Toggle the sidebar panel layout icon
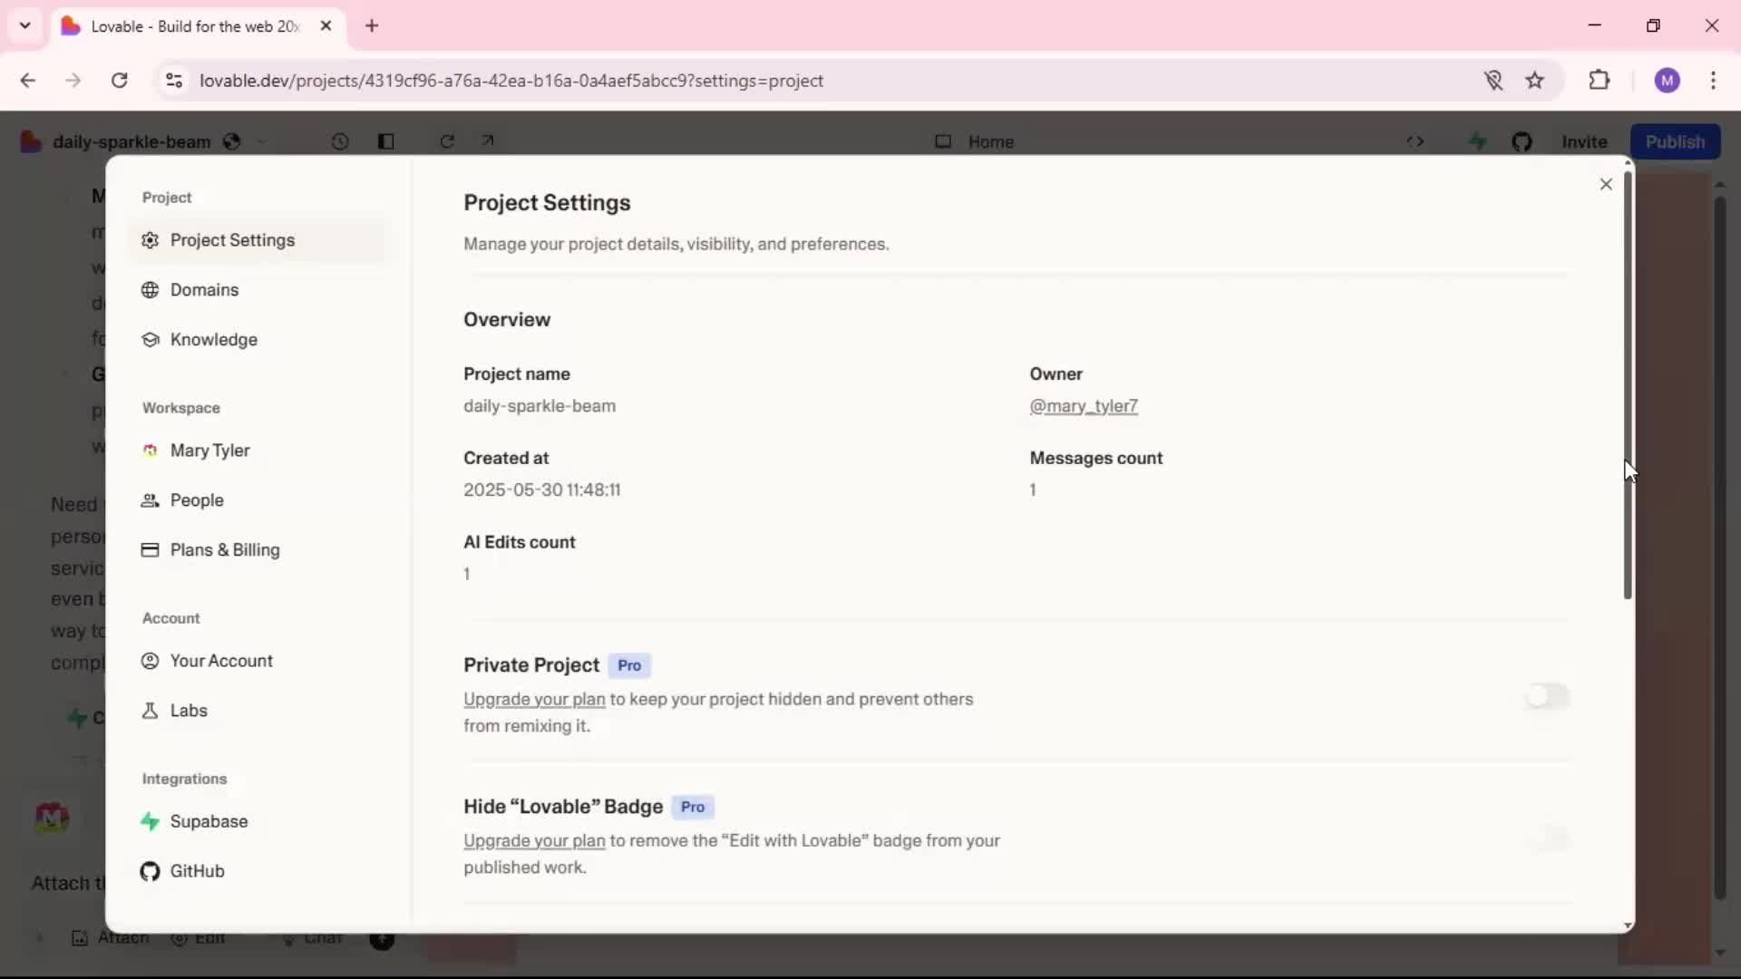This screenshot has height=979, width=1741. [385, 141]
